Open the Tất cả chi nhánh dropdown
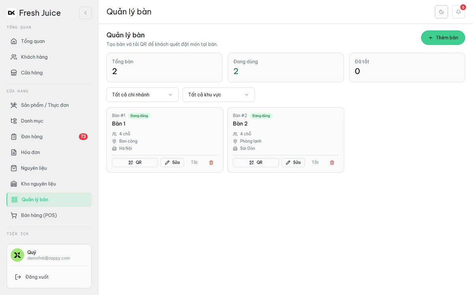473x295 pixels. [x=142, y=94]
